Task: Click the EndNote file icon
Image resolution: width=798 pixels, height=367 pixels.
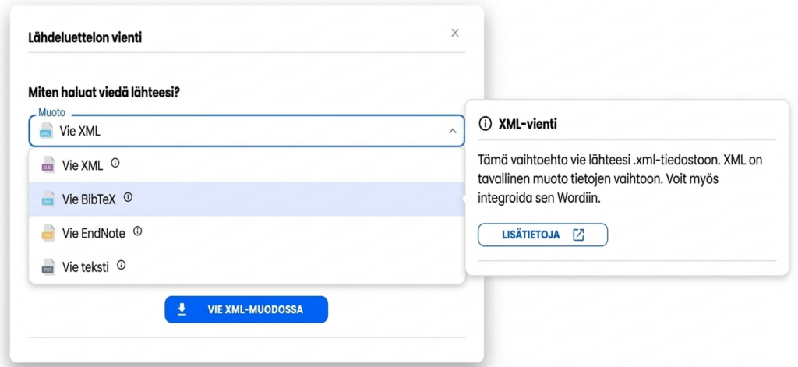Action: point(48,233)
